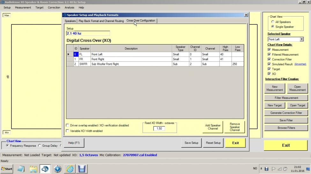Open the floppy disk save taskbar icon
This screenshot has width=311, height=174.
(82, 169)
